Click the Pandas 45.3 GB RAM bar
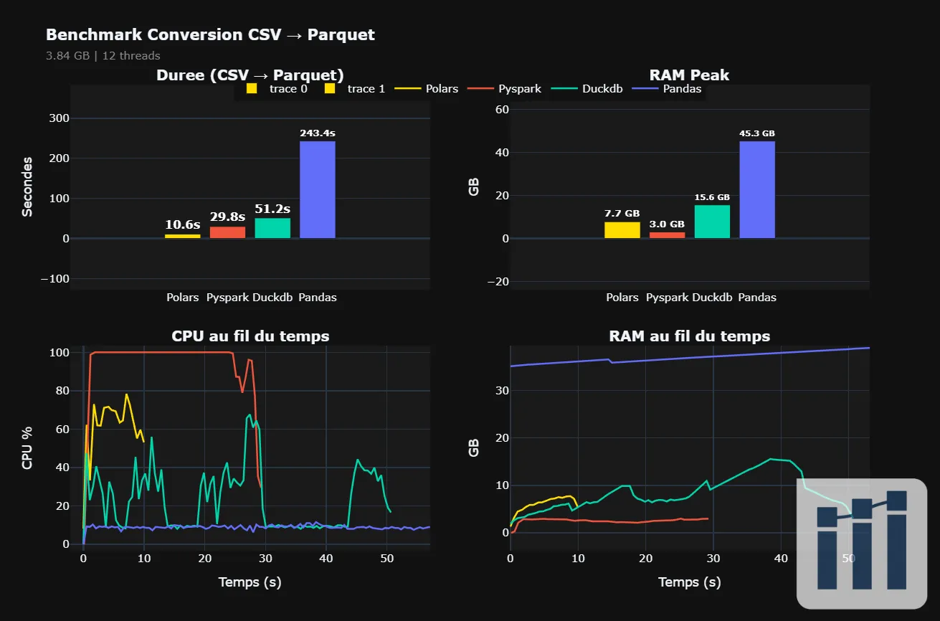This screenshot has width=940, height=621. click(x=757, y=189)
